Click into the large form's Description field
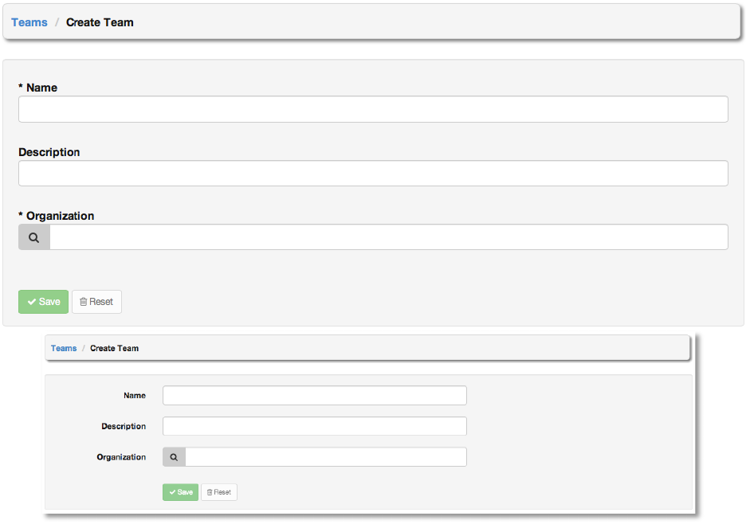The image size is (746, 524). pos(373,174)
